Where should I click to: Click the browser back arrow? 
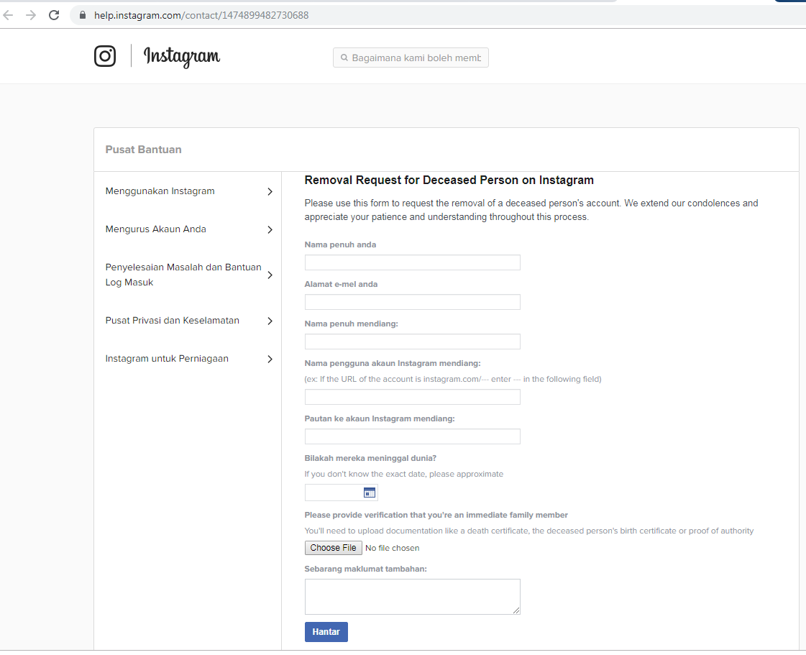click(8, 15)
